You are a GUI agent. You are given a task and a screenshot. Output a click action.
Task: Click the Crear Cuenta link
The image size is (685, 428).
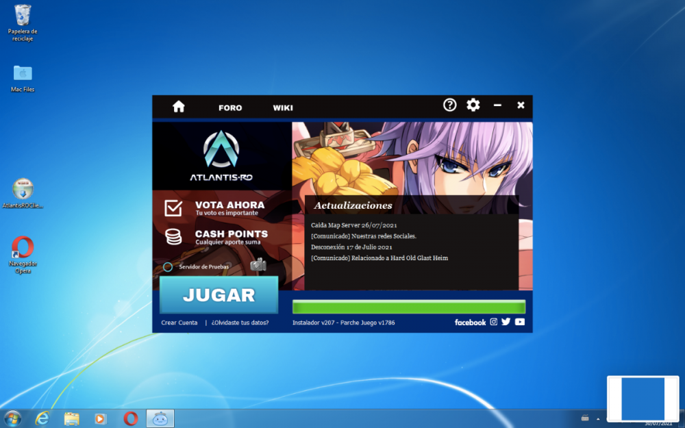pos(179,322)
